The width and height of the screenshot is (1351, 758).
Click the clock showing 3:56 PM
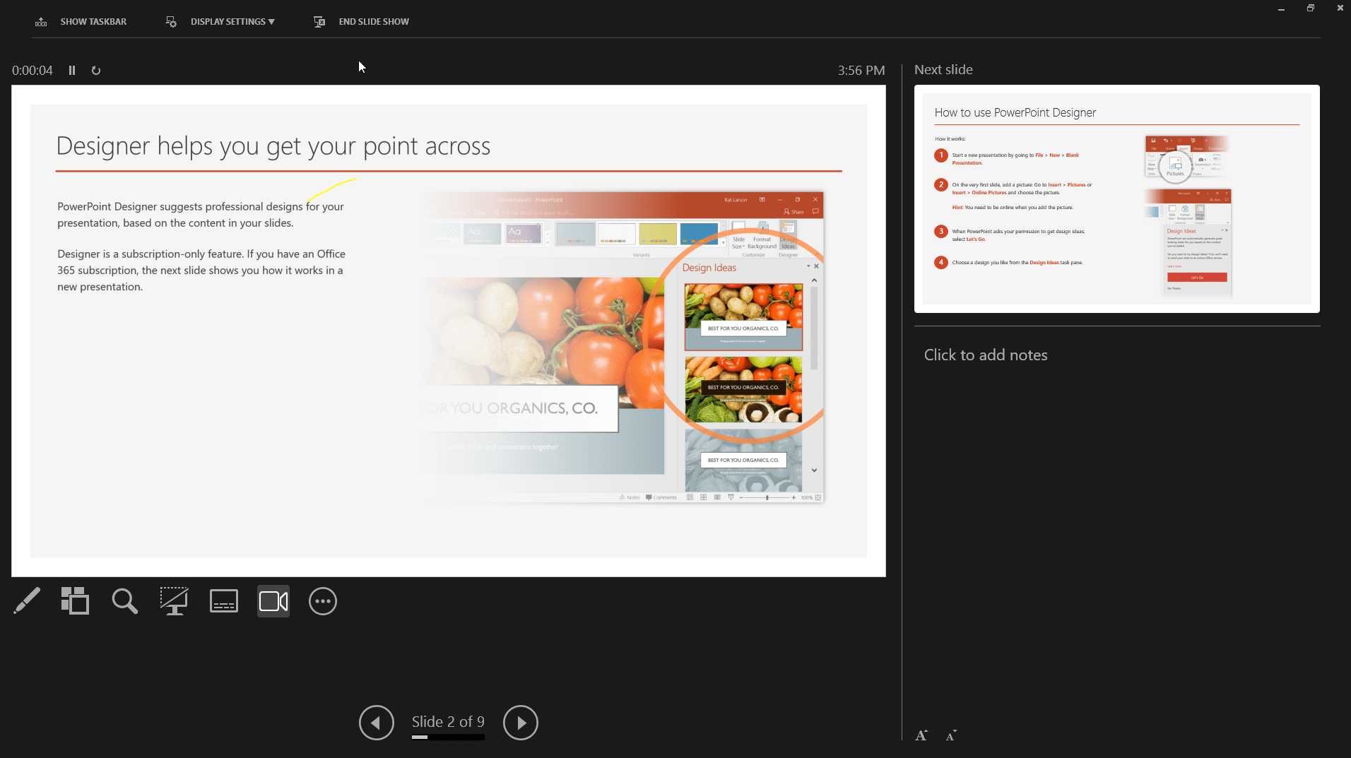(861, 70)
